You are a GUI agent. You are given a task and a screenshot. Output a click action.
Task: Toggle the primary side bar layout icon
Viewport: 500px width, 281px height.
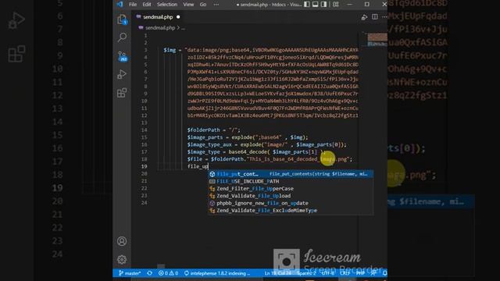click(307, 4)
